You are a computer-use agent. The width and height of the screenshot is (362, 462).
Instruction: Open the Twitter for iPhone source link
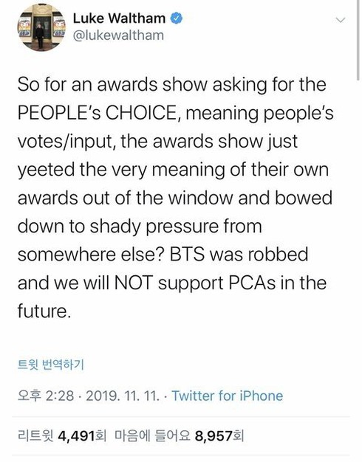tap(227, 396)
